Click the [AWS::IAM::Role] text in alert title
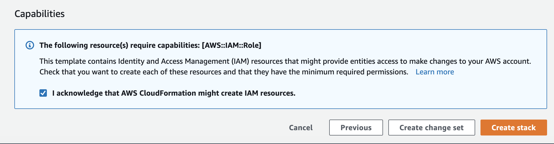 tap(231, 45)
